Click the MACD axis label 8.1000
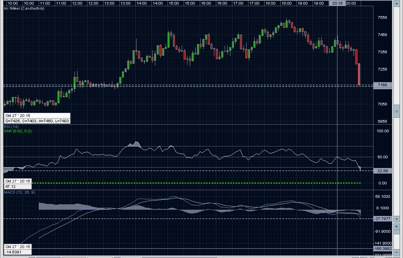This screenshot has width=403, height=258. click(383, 208)
